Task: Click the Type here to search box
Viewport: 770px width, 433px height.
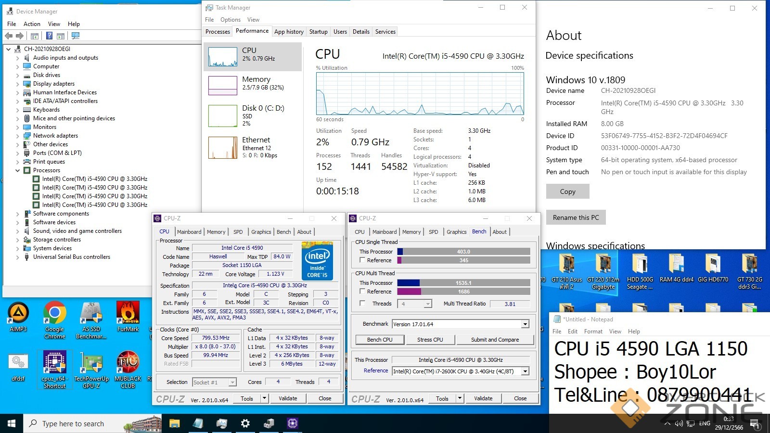Action: (x=73, y=423)
